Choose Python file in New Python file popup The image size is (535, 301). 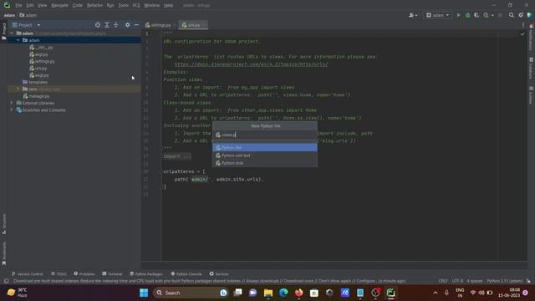point(265,147)
